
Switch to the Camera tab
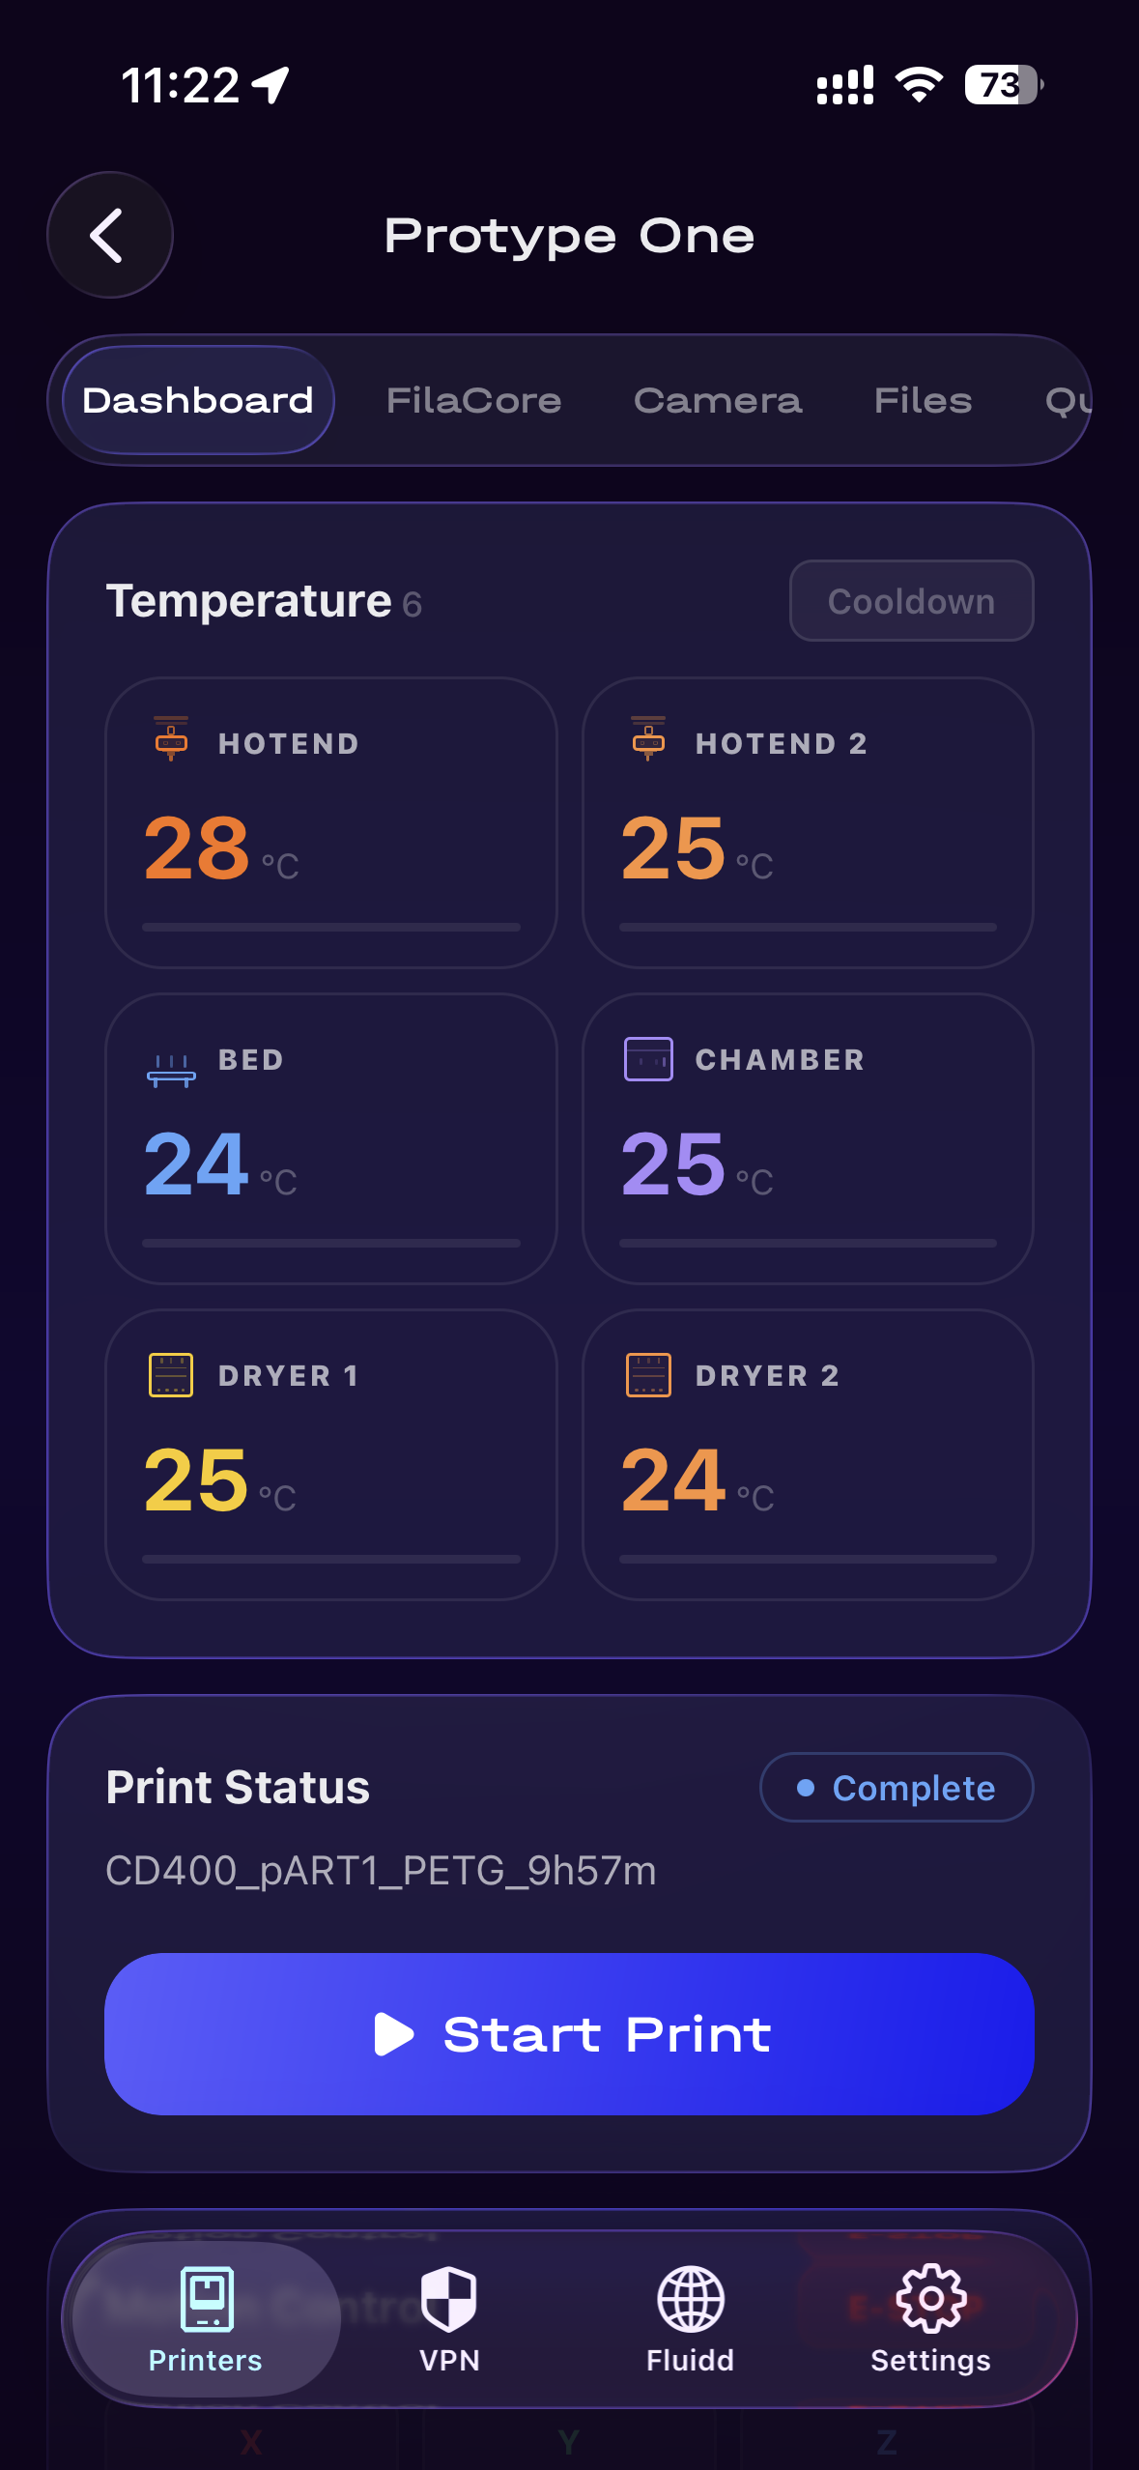pos(717,400)
